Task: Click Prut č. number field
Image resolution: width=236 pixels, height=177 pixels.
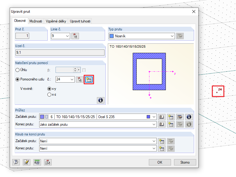Action: click(22, 36)
